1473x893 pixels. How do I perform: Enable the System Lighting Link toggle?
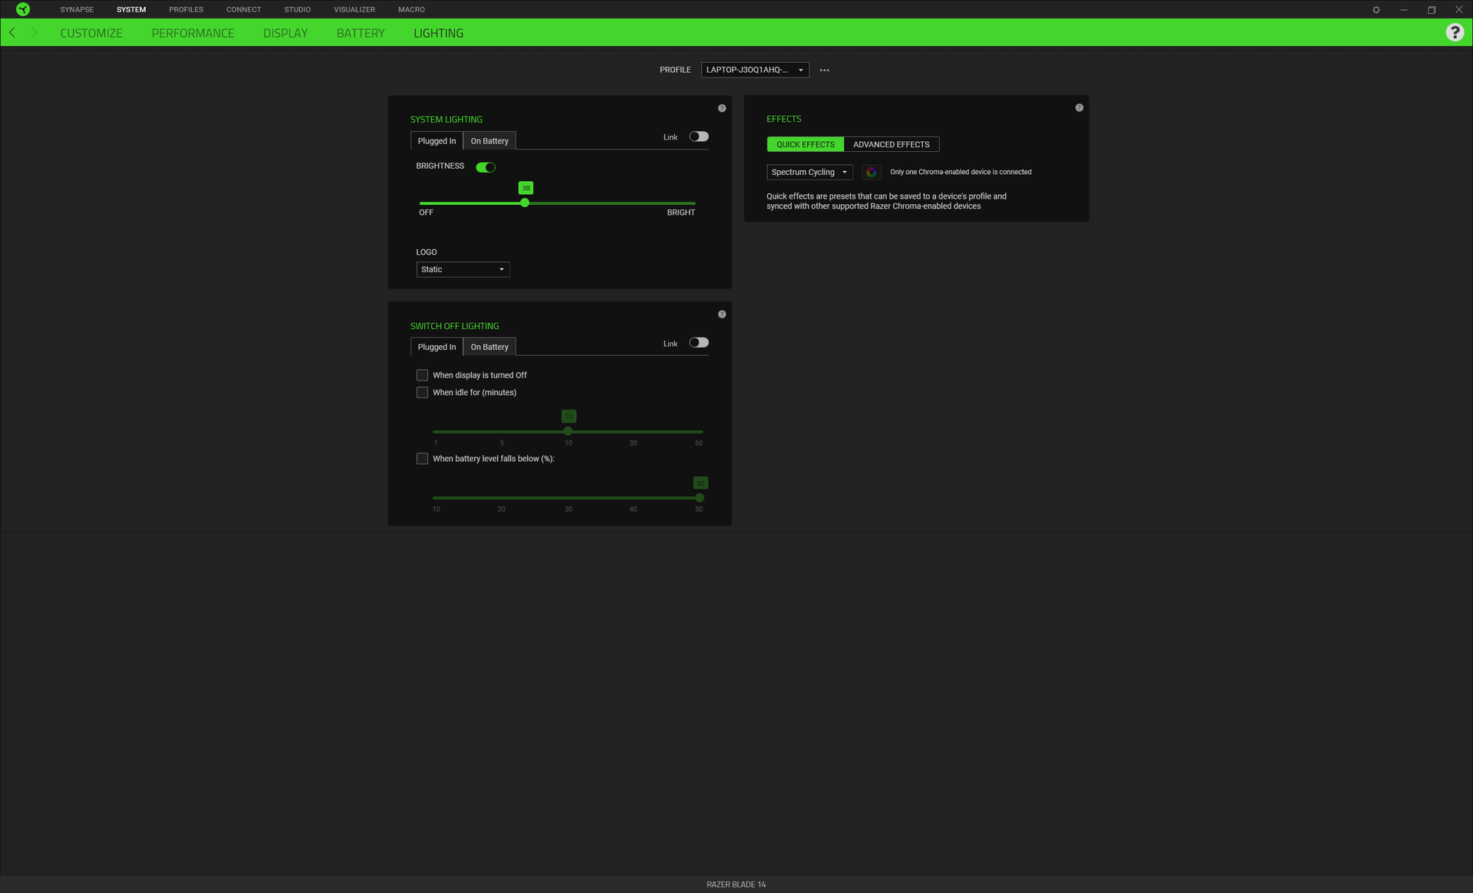click(x=698, y=137)
